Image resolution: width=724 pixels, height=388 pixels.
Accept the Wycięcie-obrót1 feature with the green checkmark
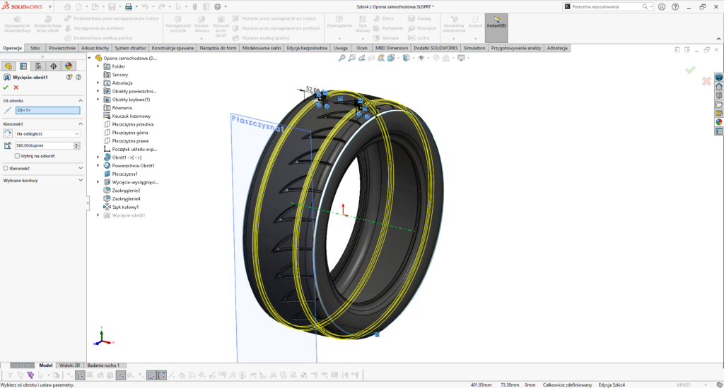(6, 87)
